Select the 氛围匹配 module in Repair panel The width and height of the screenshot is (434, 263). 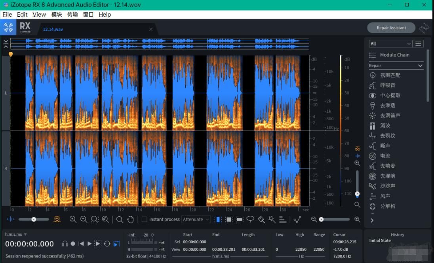(x=387, y=75)
